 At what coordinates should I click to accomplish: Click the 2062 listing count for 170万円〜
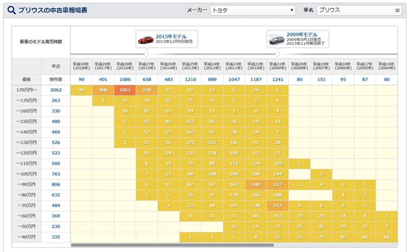(55, 90)
